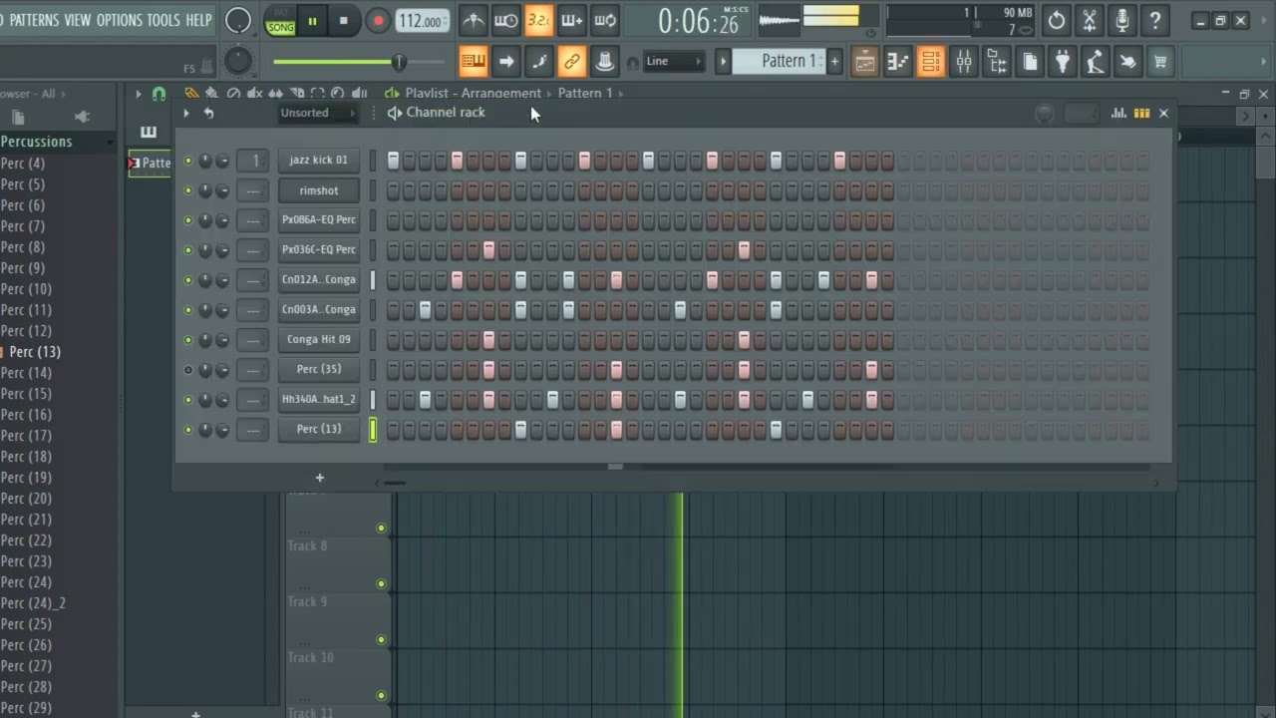The height and width of the screenshot is (718, 1276).
Task: Open the shopping cart content library
Action: [1161, 62]
